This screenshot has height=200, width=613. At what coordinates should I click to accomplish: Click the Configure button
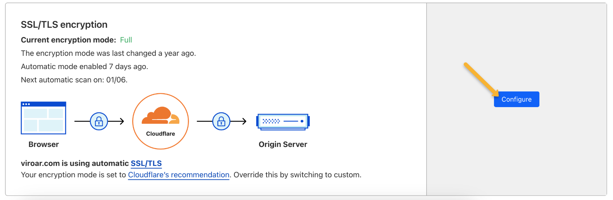pyautogui.click(x=516, y=99)
